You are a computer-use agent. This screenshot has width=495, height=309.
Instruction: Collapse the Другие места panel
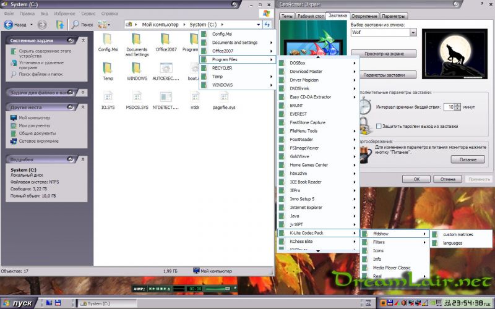(x=82, y=107)
